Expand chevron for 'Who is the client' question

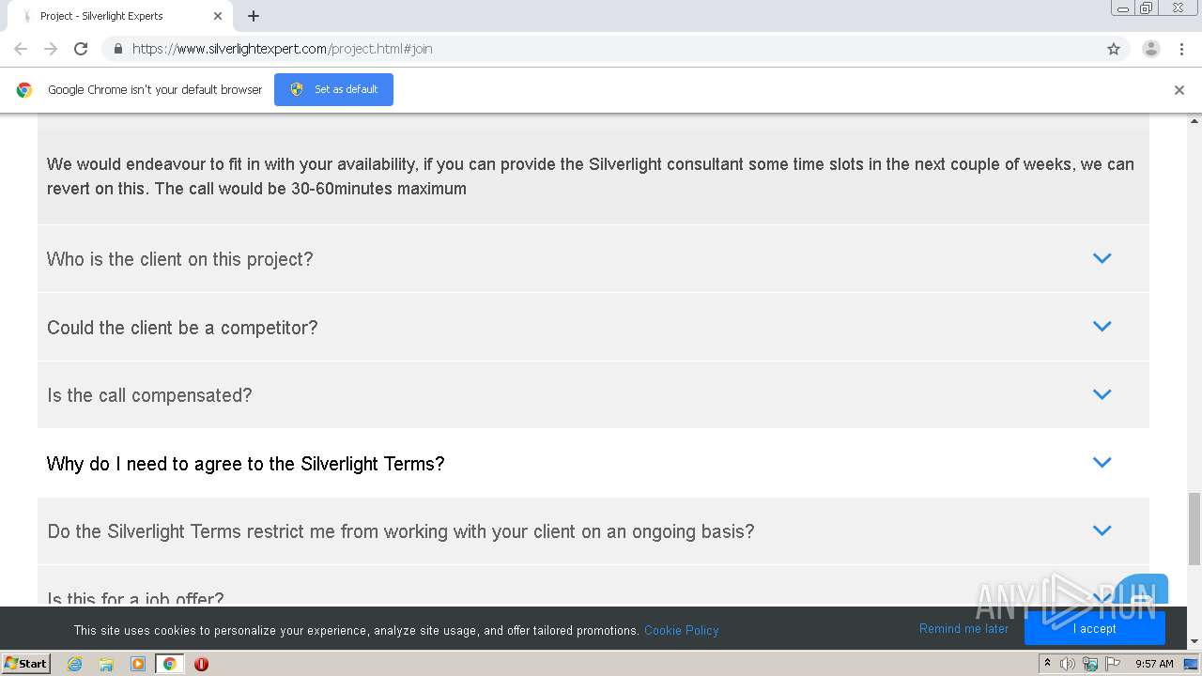click(x=1102, y=258)
